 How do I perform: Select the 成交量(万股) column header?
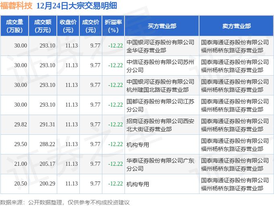pyautogui.click(x=15, y=26)
